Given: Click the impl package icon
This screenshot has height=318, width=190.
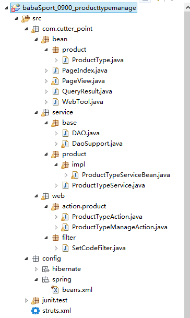Looking at the screenshot, I should coord(65,164).
